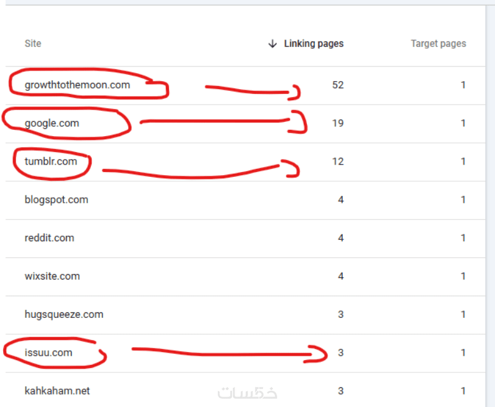Image resolution: width=495 pixels, height=407 pixels.
Task: Open the growthtothemoon.com site row
Action: tap(77, 85)
